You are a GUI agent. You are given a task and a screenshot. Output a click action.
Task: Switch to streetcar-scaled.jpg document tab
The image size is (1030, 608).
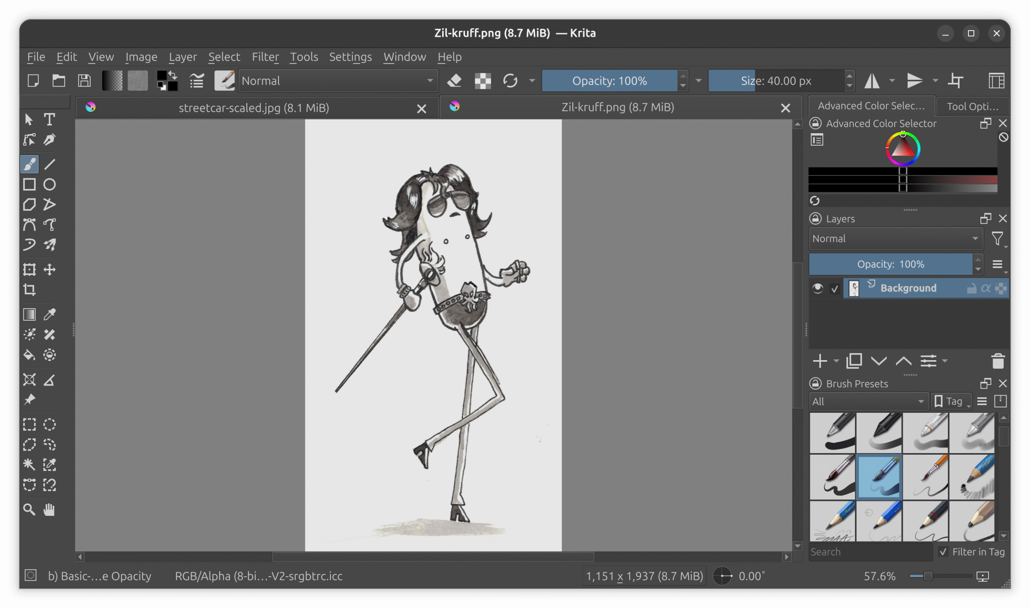(254, 108)
